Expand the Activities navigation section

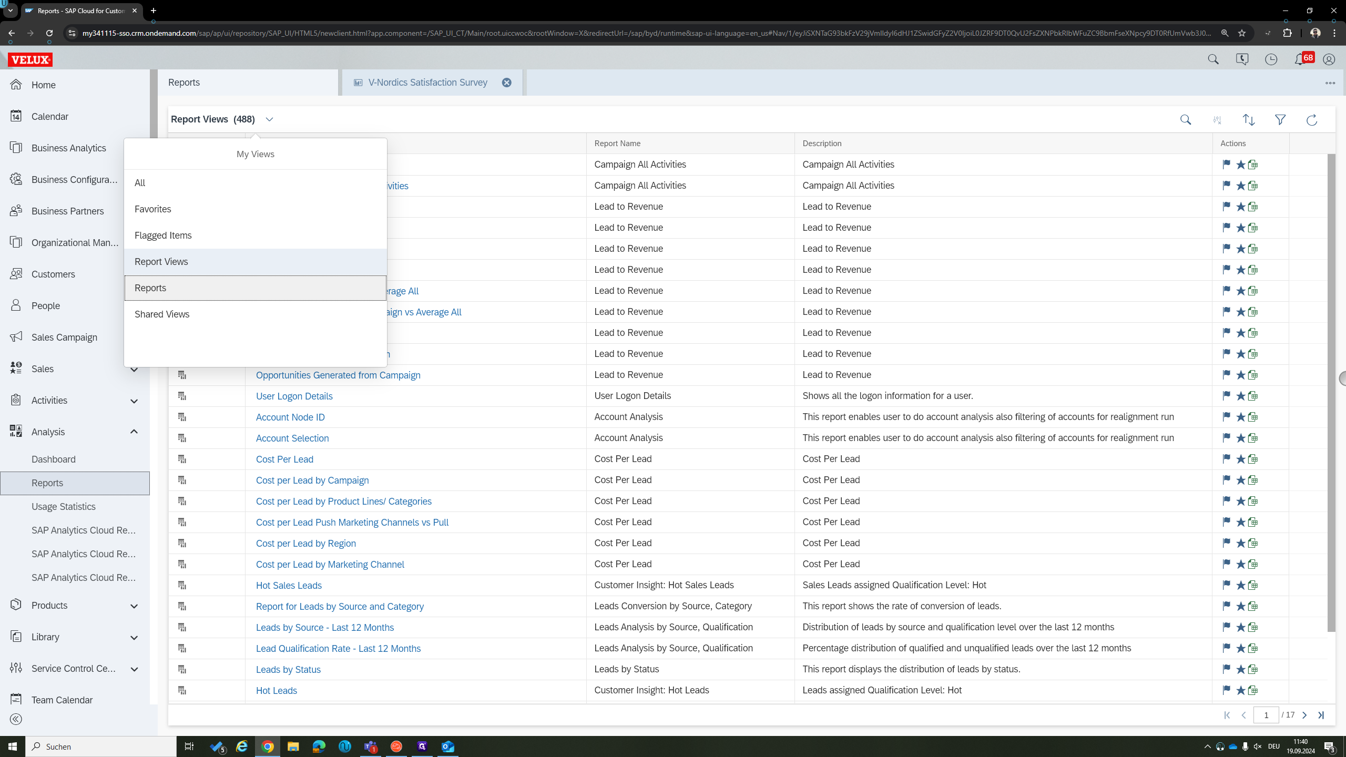[134, 401]
